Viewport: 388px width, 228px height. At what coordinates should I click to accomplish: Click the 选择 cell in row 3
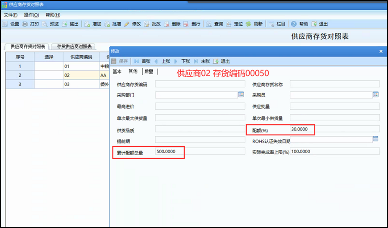point(49,84)
